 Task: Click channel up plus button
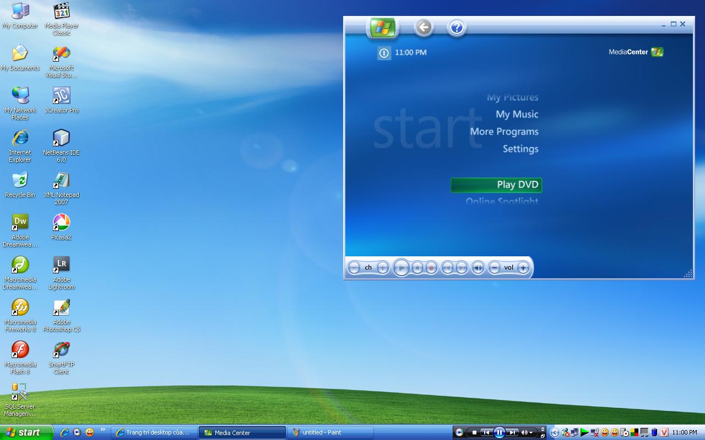(x=383, y=268)
